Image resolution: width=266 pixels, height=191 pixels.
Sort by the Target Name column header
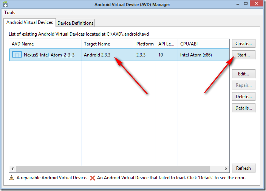pos(108,44)
